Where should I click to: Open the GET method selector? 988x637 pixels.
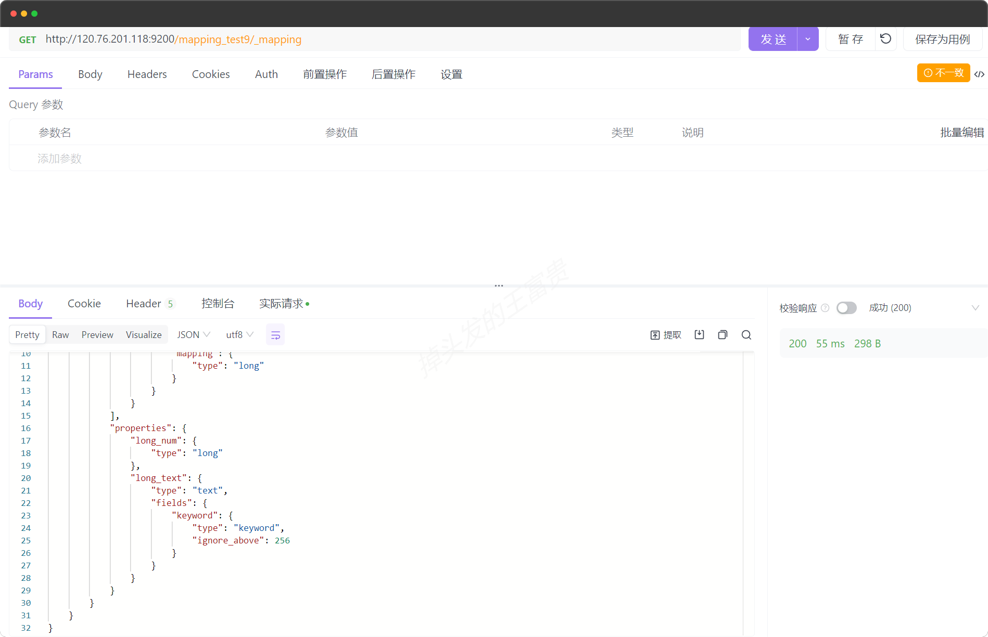pyautogui.click(x=28, y=40)
